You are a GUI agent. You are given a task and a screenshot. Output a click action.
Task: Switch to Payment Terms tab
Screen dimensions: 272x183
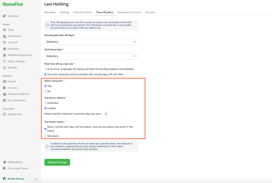coord(83,12)
